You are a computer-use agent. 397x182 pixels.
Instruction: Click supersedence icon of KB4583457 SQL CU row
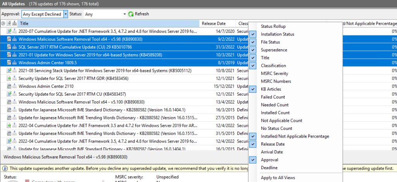pyautogui.click(x=14, y=94)
